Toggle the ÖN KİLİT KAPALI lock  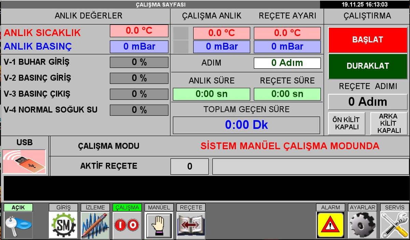click(346, 123)
